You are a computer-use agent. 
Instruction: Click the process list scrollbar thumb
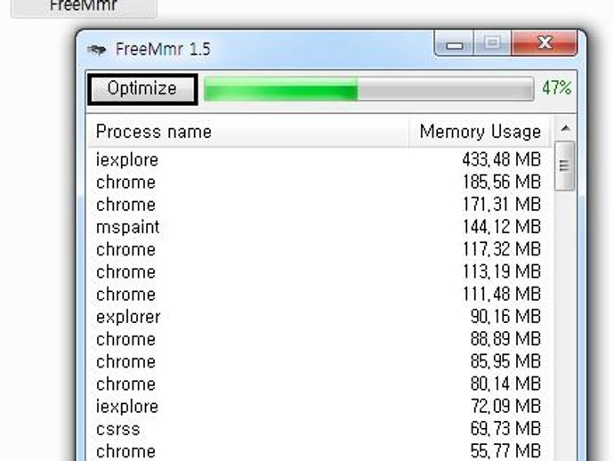565,166
